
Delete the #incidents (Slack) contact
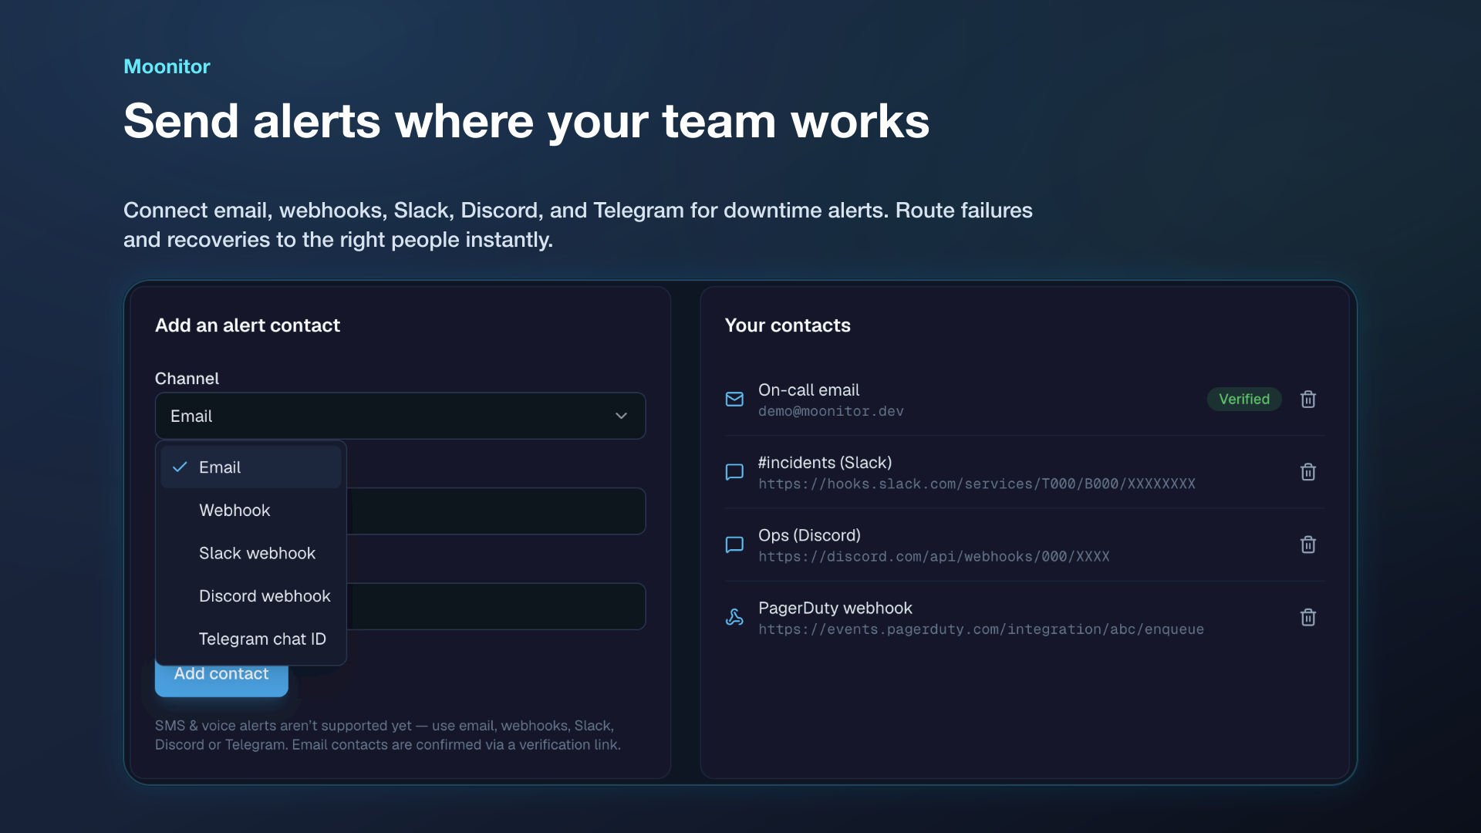1308,472
